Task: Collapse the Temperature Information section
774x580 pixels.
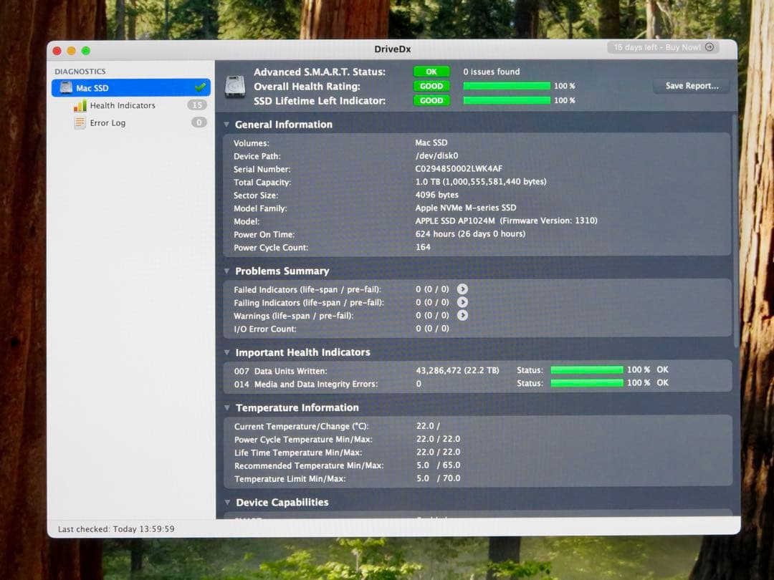Action: 227,407
